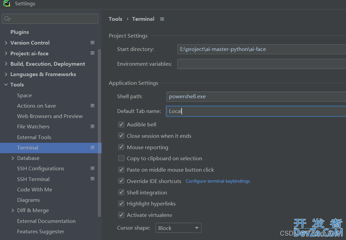Toggle the Audible bell checkbox
The image size is (346, 240).
click(x=121, y=124)
